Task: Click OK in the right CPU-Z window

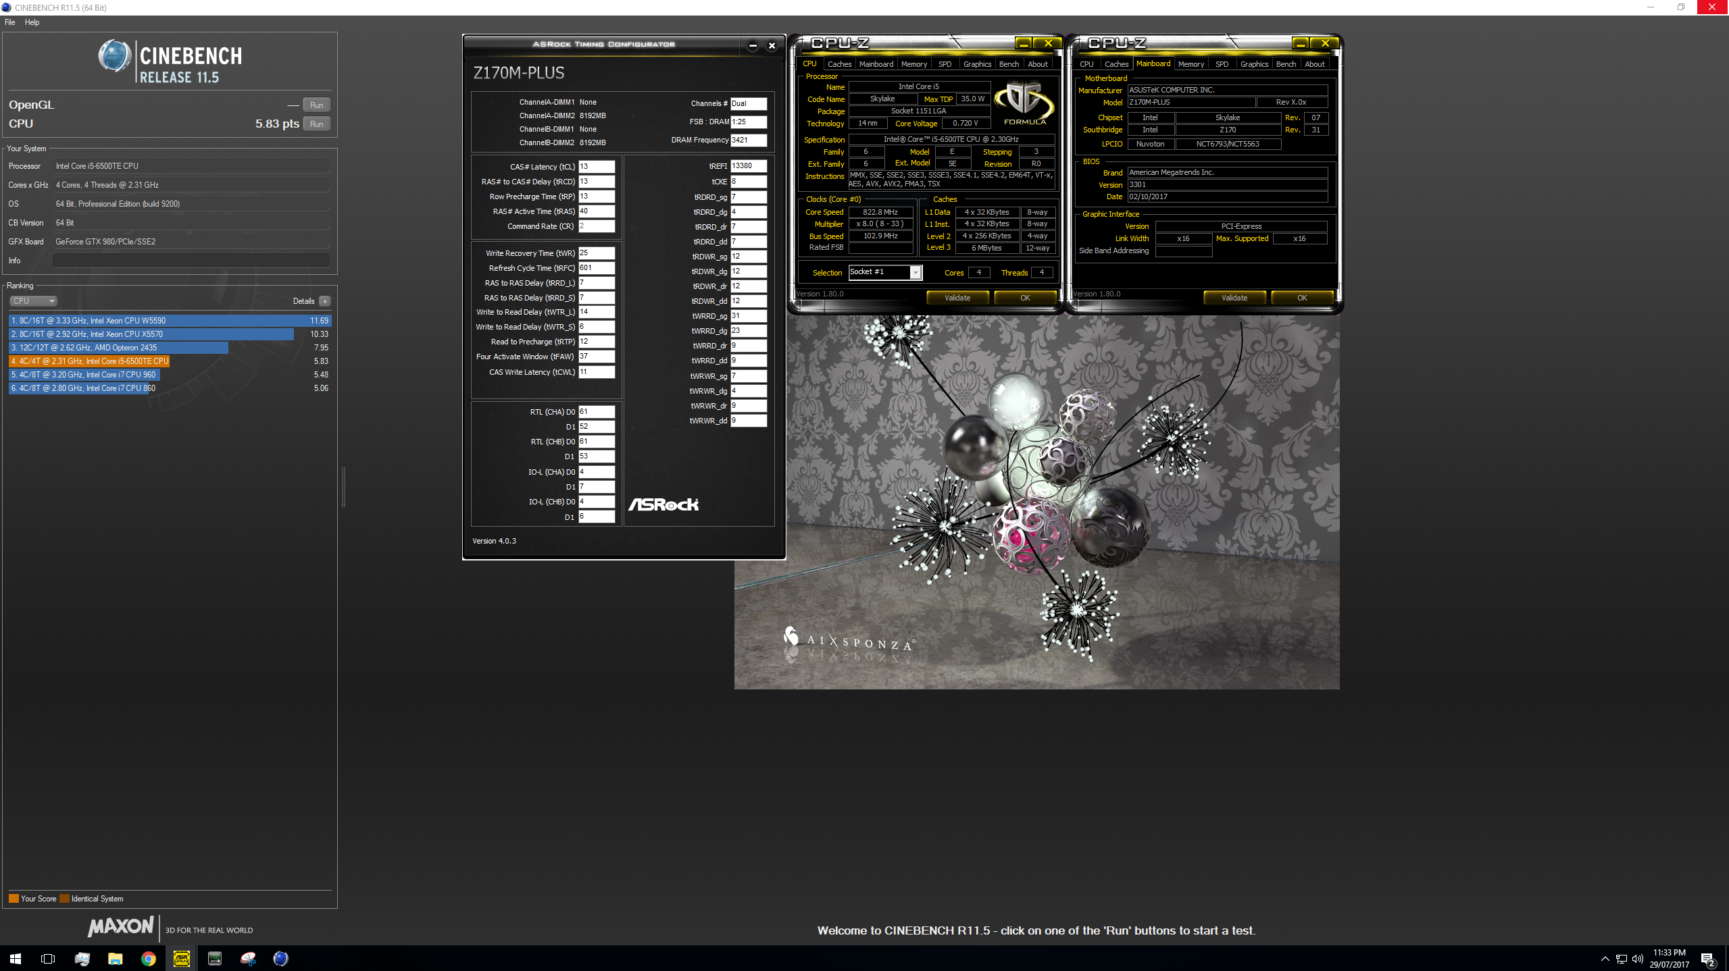Action: 1302,298
